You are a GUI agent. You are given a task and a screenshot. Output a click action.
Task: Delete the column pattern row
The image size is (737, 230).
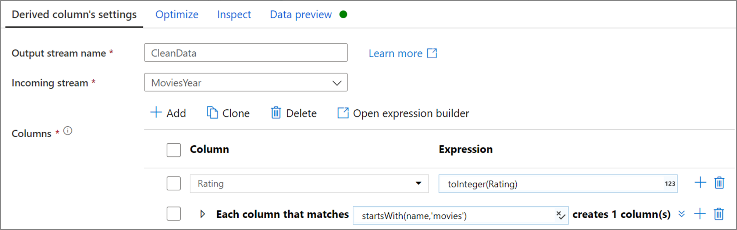pos(719,214)
